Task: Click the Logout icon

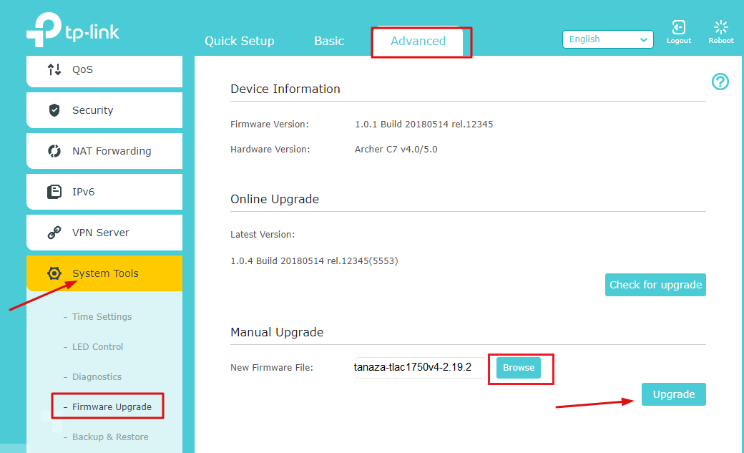Action: [678, 28]
